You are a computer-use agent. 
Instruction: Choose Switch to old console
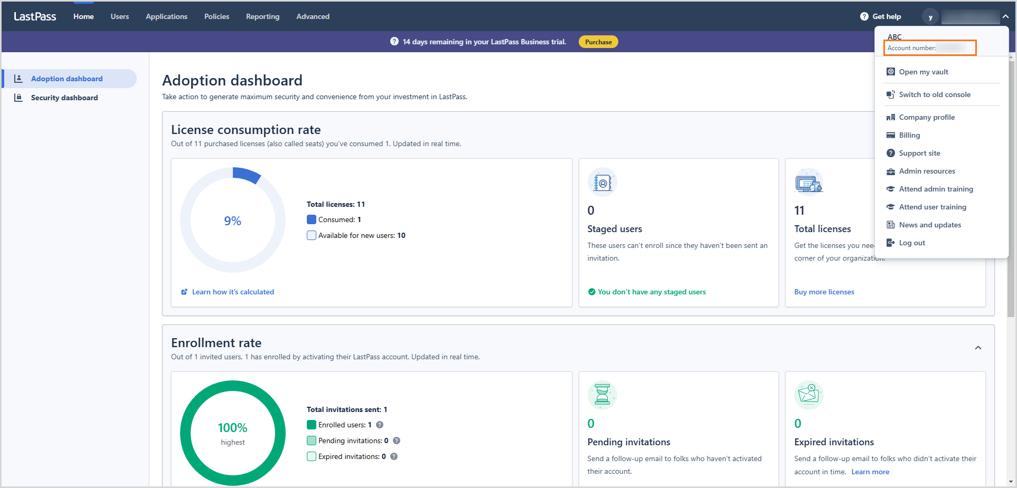click(x=935, y=94)
